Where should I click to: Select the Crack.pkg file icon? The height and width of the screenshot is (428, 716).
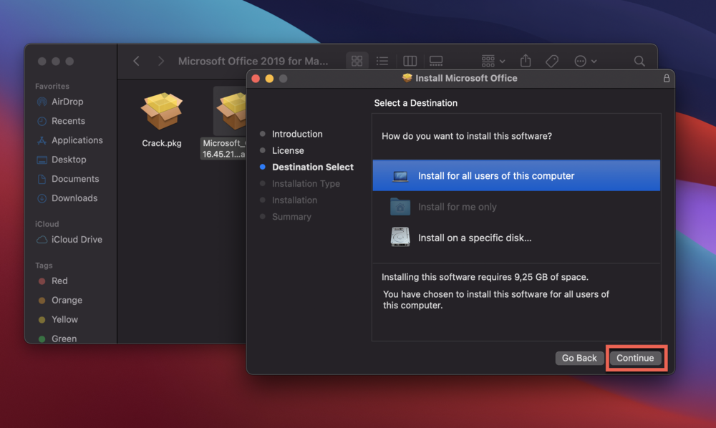click(161, 112)
